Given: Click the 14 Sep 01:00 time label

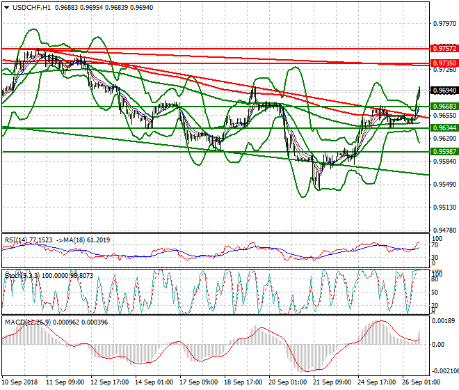Looking at the screenshot, I should (154, 382).
